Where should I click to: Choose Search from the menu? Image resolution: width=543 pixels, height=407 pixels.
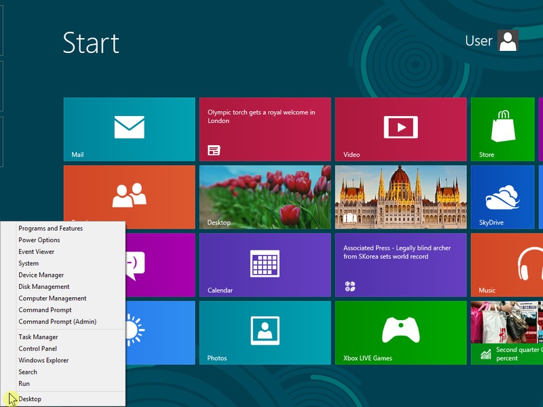tap(62, 372)
